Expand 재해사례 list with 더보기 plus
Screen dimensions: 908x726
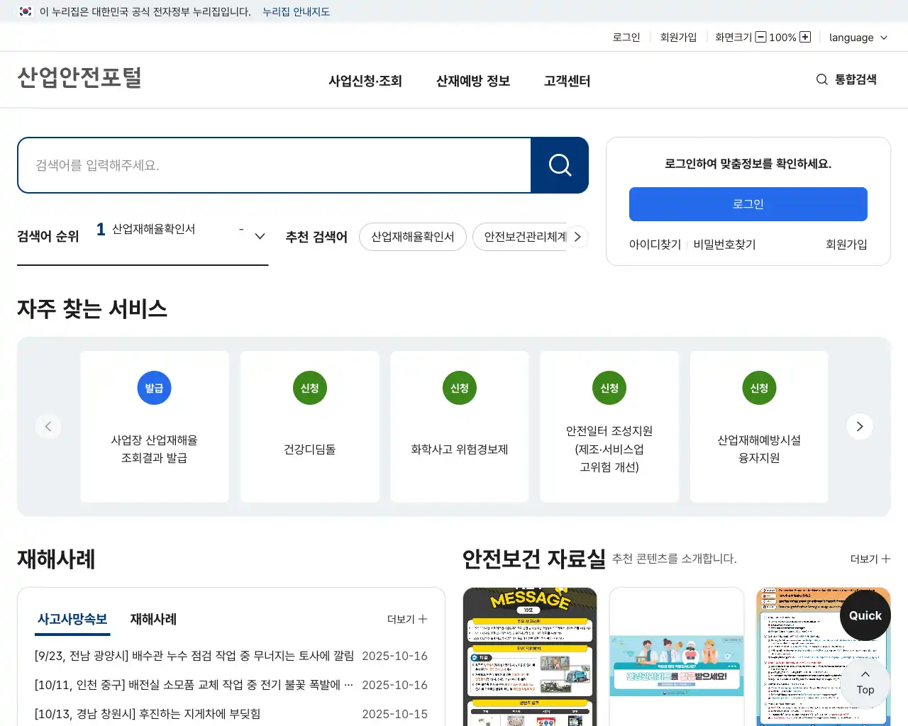tap(407, 619)
